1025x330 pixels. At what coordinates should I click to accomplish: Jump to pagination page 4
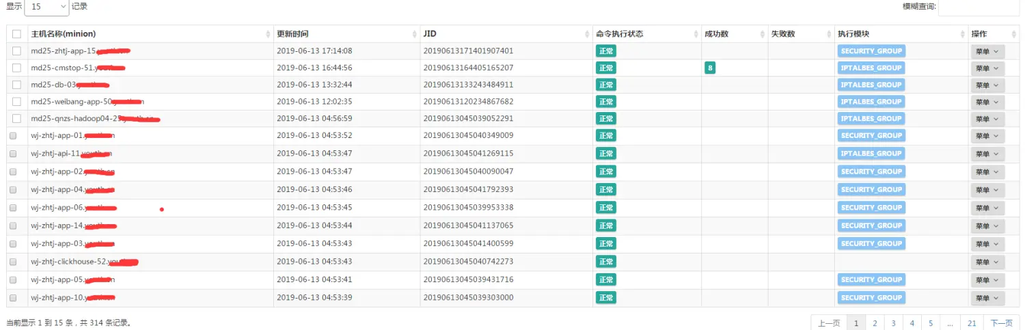[912, 323]
